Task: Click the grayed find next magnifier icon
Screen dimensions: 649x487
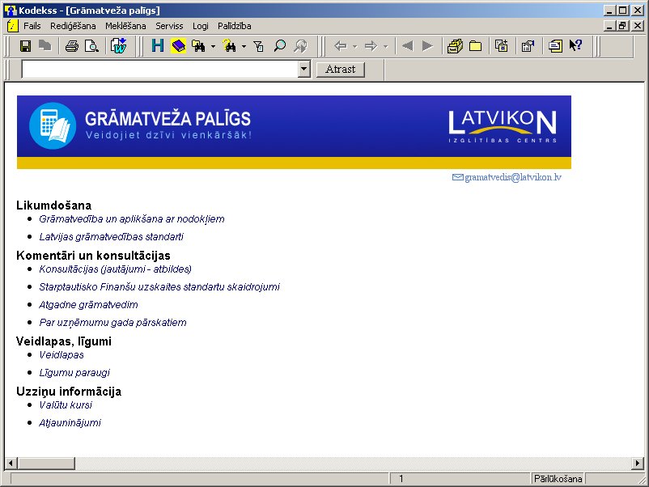Action: click(300, 46)
